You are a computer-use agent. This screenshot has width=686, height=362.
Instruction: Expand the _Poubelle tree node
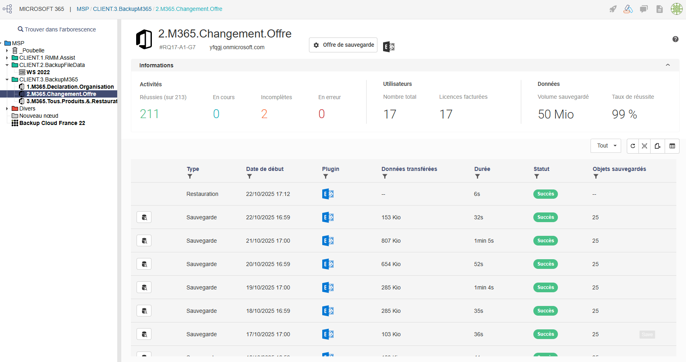(x=7, y=50)
